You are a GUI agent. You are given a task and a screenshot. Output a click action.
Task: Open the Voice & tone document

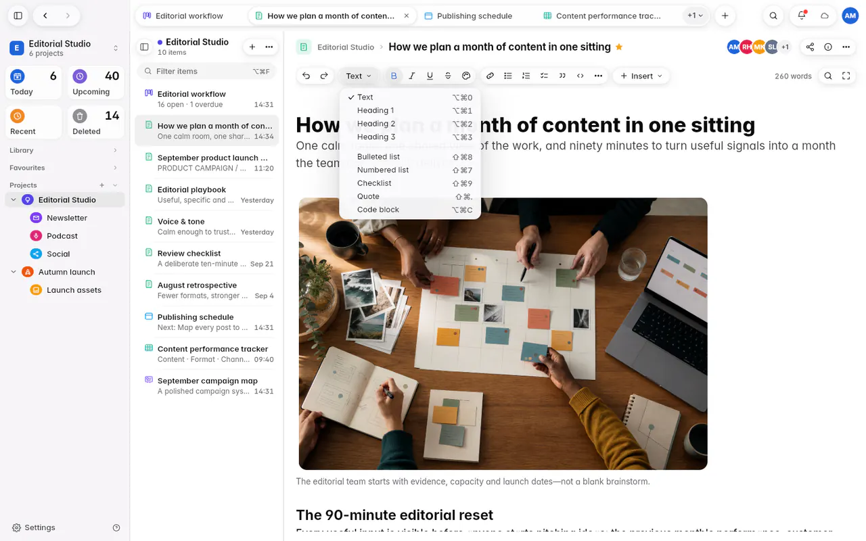click(x=207, y=227)
